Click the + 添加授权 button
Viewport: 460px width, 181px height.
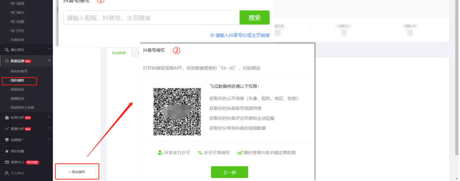pos(77,172)
